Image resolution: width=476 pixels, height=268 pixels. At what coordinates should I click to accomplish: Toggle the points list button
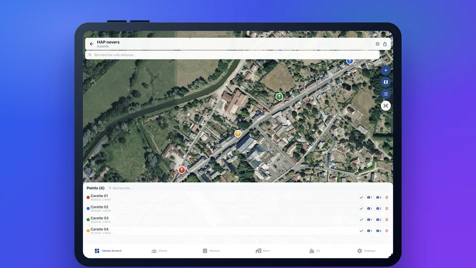click(x=386, y=94)
